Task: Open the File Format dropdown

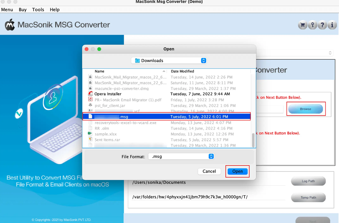Action: 181,156
